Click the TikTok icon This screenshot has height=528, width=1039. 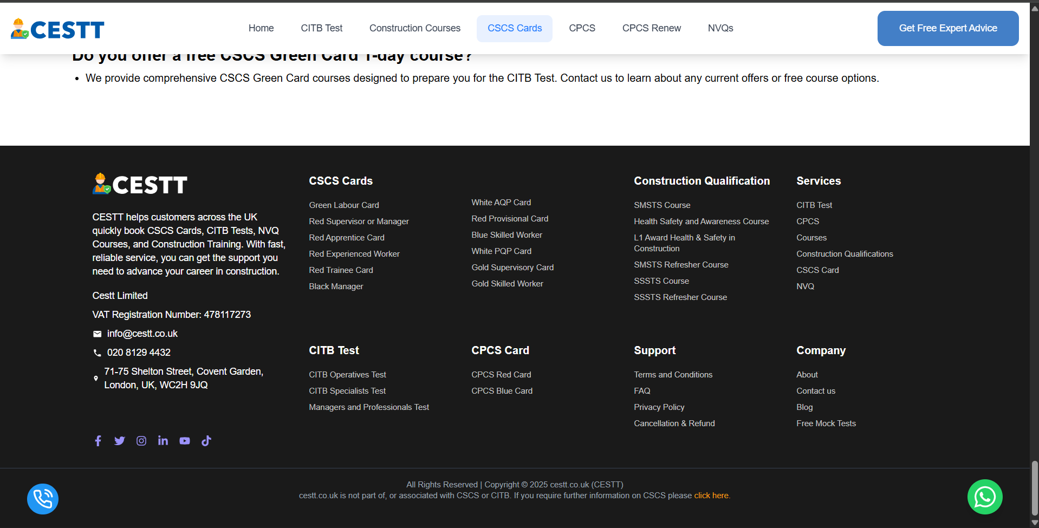[x=206, y=441]
